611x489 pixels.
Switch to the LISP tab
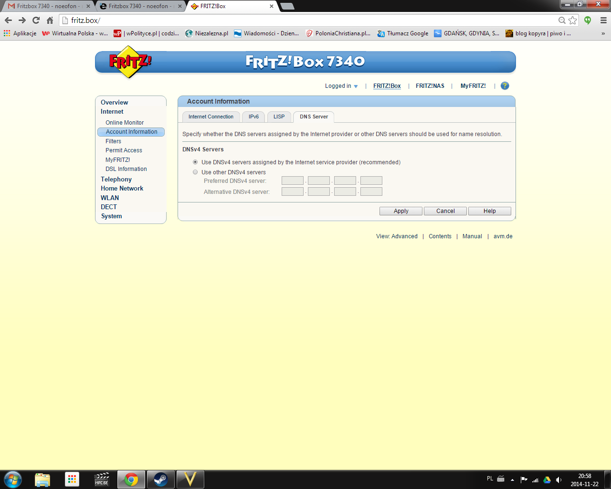[279, 117]
